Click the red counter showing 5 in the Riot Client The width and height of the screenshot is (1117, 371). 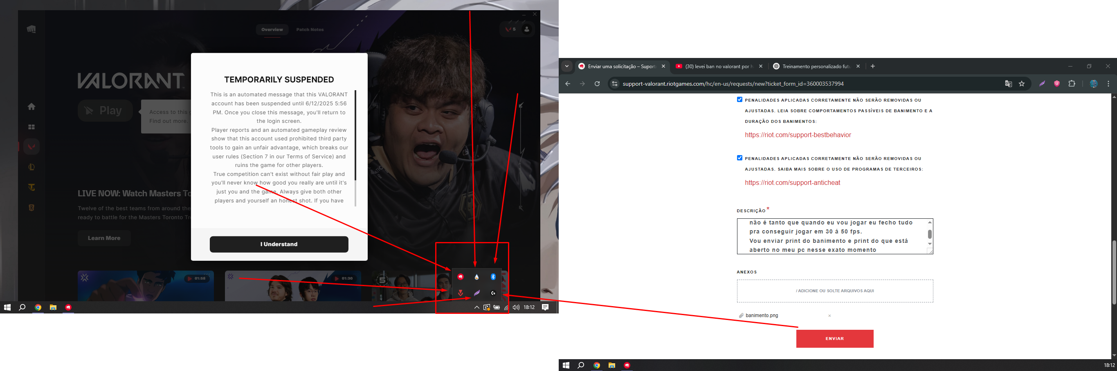[511, 29]
